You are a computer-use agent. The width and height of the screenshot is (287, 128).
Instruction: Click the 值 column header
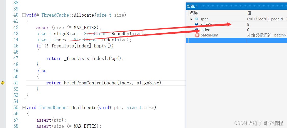[249, 13]
